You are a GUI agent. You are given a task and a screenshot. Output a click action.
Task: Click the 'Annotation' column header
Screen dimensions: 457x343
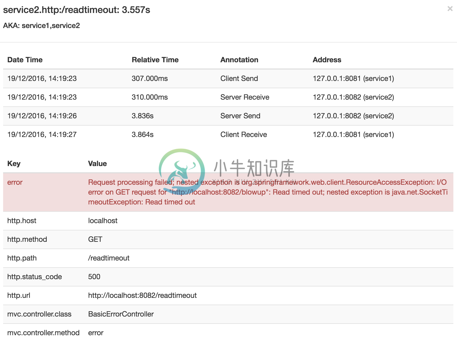[x=239, y=60]
